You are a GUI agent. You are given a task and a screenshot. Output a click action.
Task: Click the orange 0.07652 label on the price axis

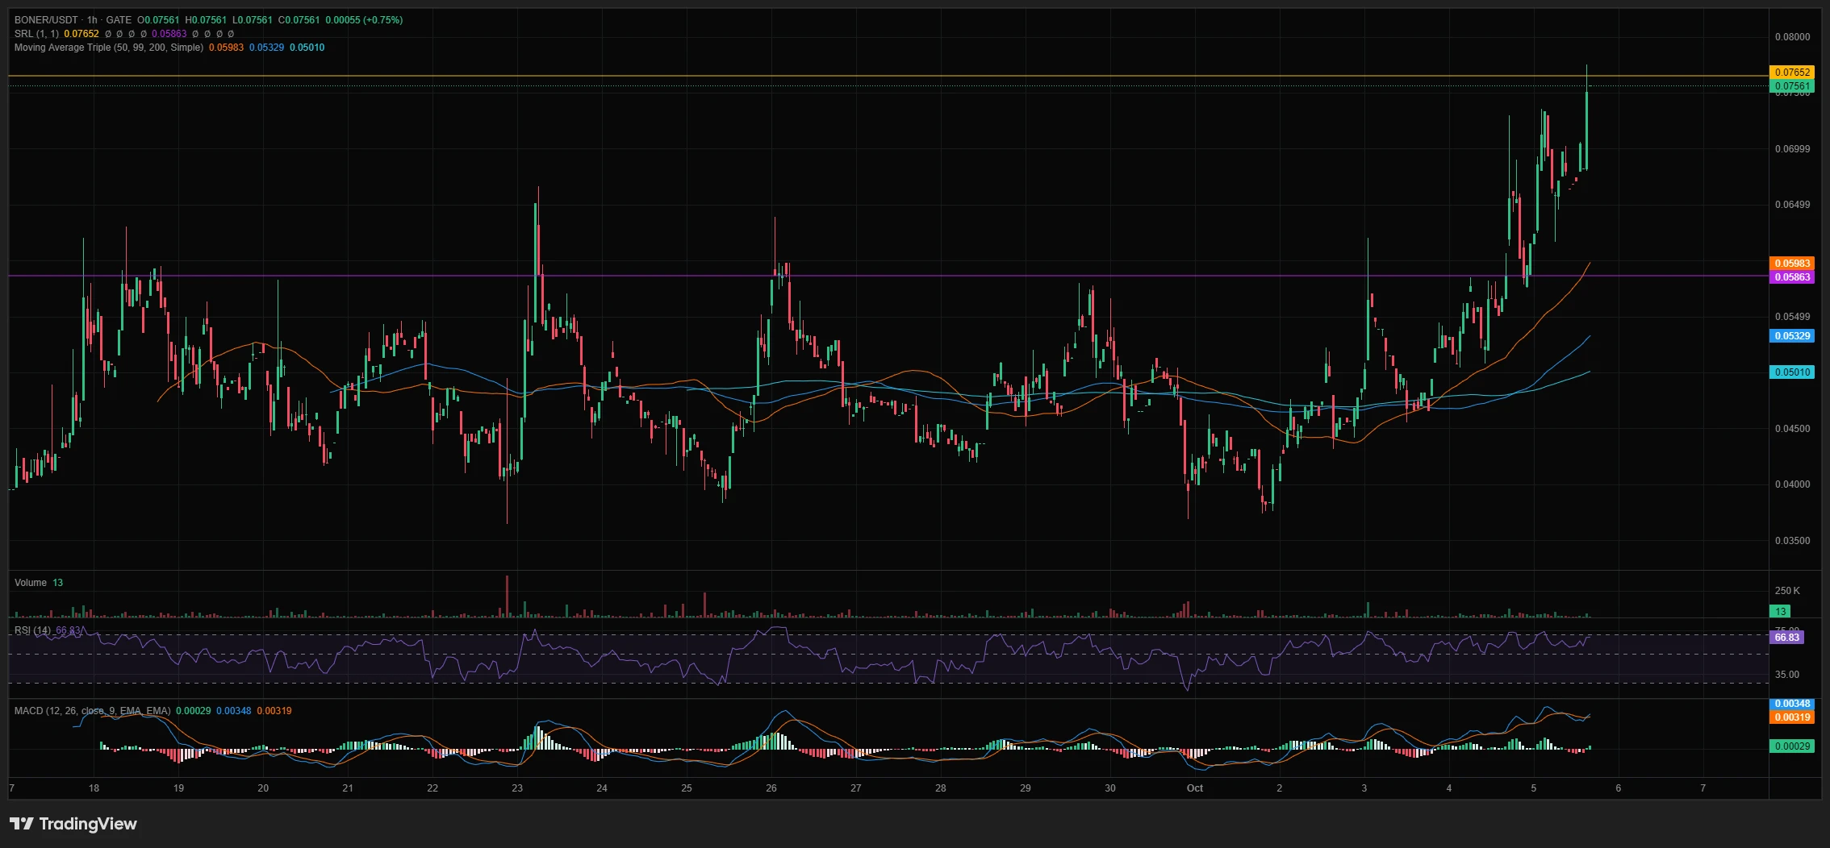click(x=1792, y=73)
